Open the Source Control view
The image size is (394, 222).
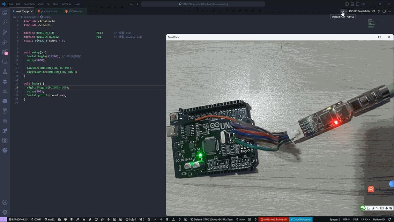click(x=5, y=32)
